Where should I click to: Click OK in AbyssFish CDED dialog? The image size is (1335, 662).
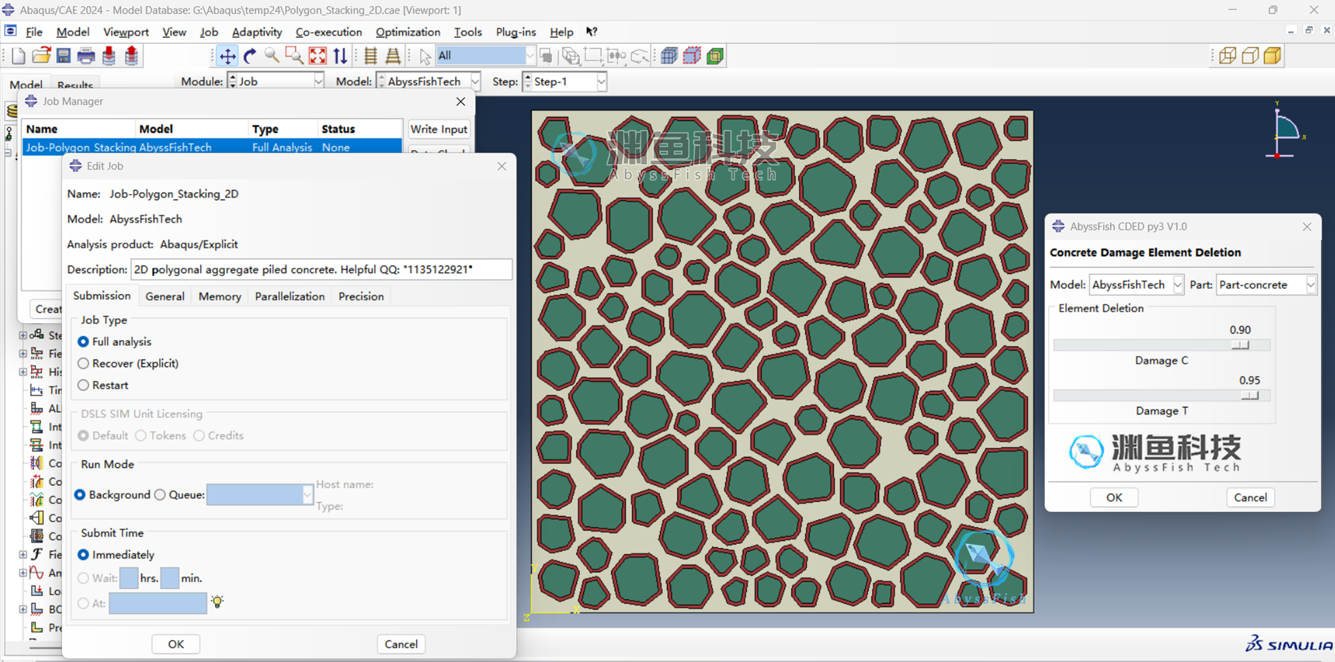point(1114,497)
